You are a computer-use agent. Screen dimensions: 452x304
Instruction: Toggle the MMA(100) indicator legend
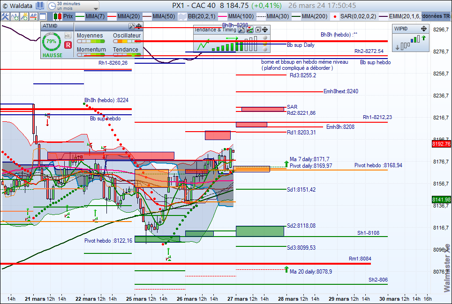click(236, 16)
